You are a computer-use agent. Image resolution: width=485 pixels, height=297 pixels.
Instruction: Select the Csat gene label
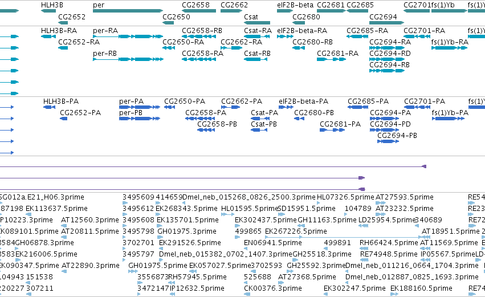(251, 17)
